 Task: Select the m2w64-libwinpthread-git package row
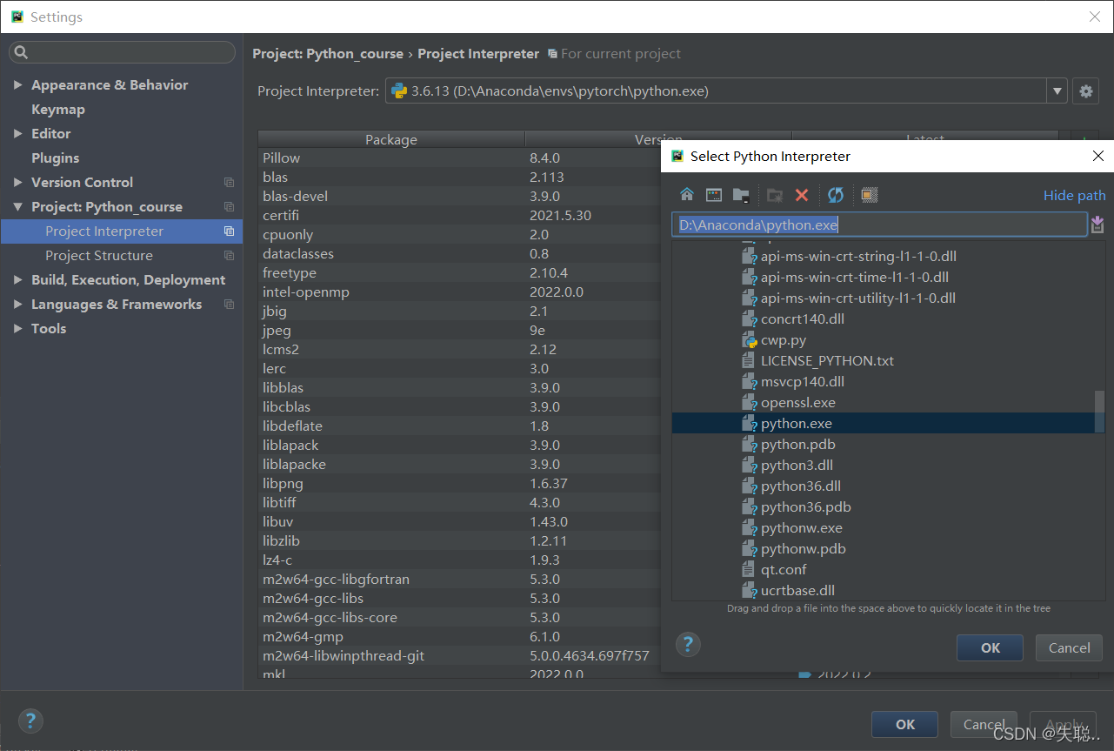click(x=461, y=656)
